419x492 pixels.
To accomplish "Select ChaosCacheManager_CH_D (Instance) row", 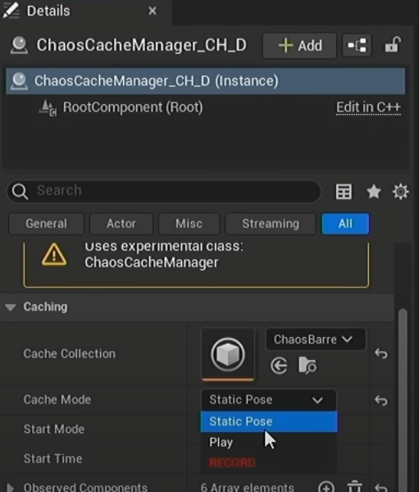I will pyautogui.click(x=206, y=81).
